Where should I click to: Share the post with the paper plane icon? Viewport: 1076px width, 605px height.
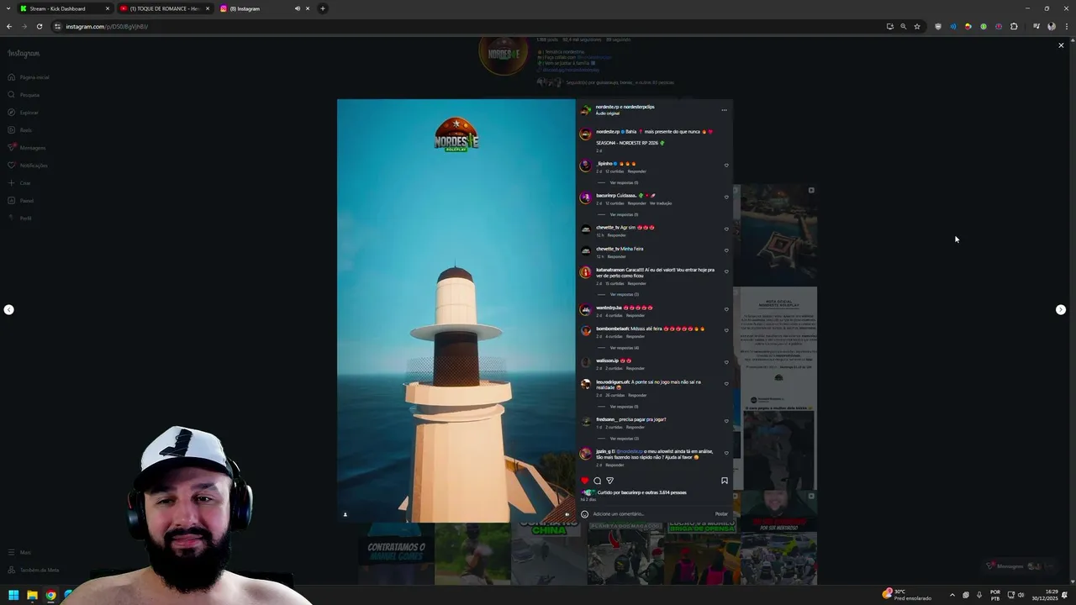[x=610, y=481]
